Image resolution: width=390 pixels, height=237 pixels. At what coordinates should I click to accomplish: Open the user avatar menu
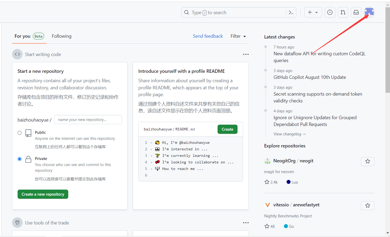[369, 12]
